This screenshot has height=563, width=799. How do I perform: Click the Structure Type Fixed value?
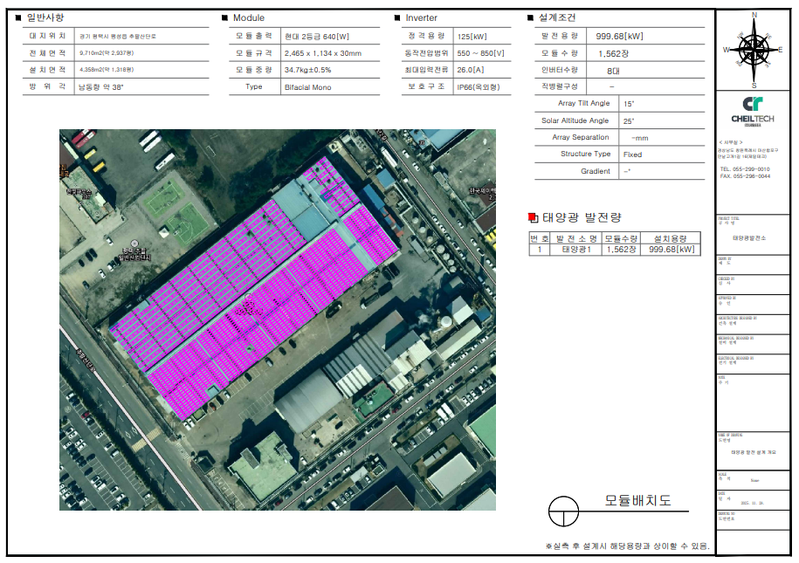click(632, 154)
